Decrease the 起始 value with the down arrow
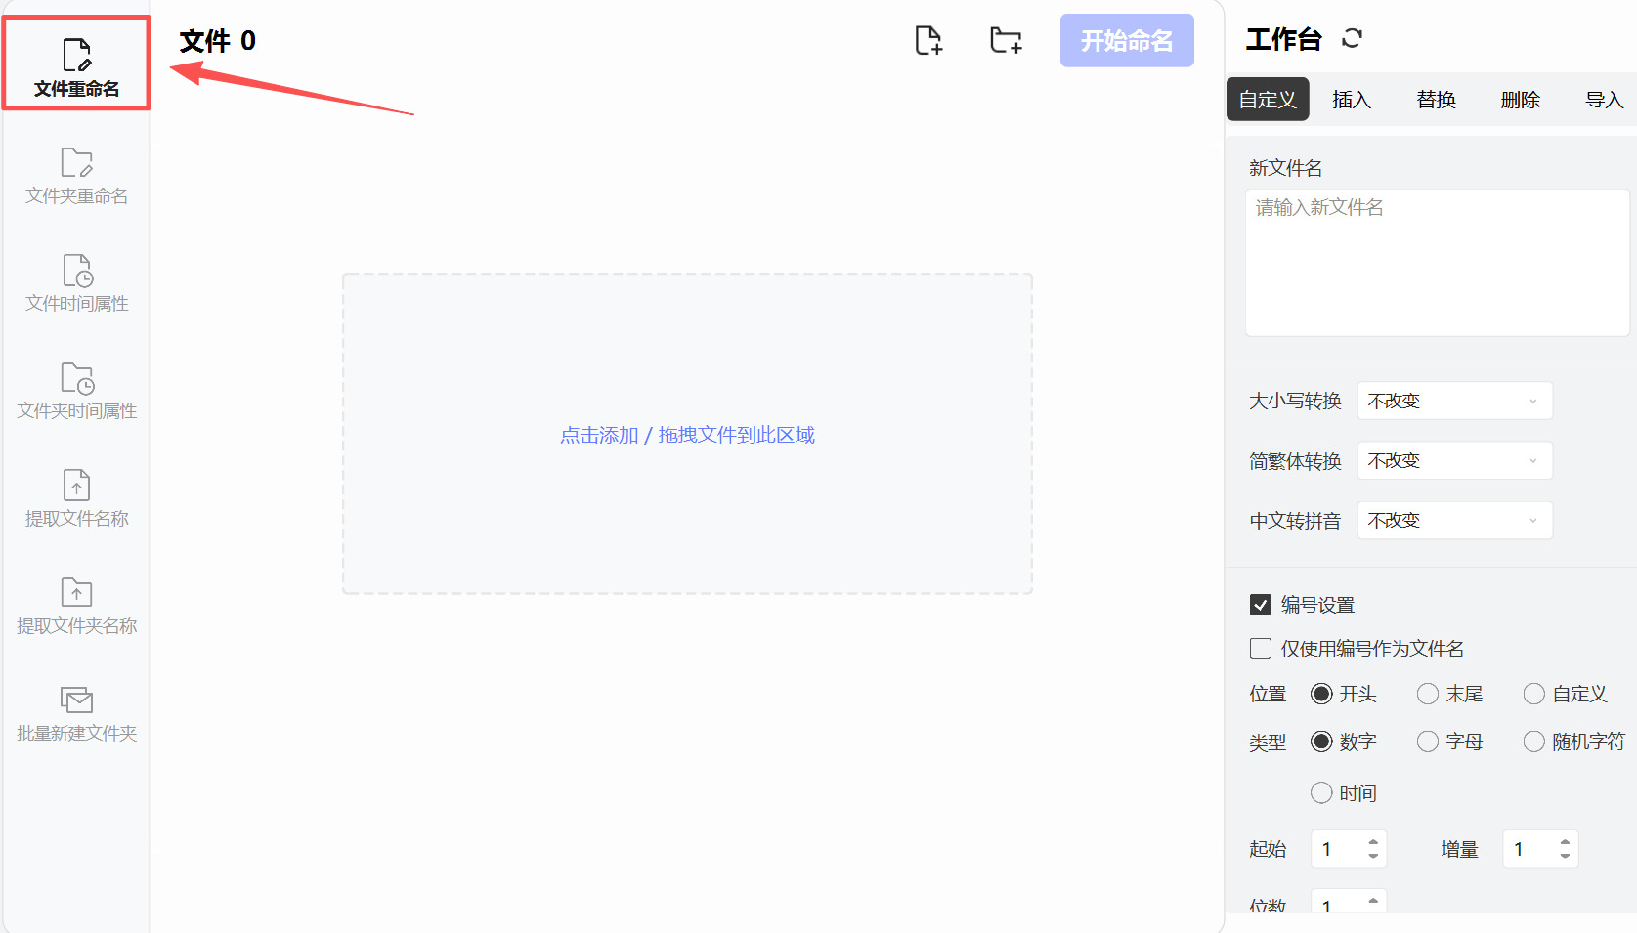The height and width of the screenshot is (933, 1637). [x=1373, y=857]
